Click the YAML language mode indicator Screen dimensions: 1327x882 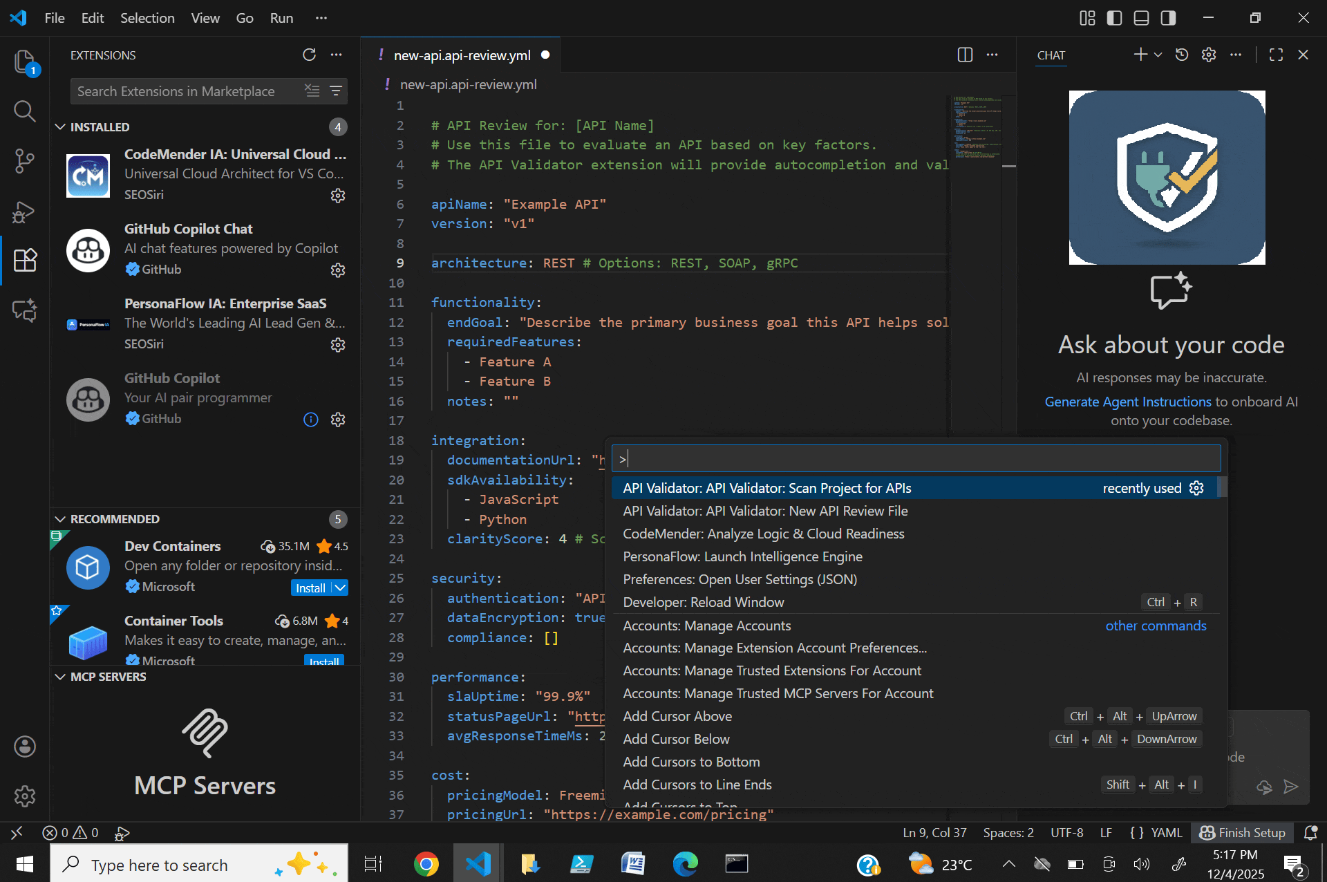tap(1166, 833)
